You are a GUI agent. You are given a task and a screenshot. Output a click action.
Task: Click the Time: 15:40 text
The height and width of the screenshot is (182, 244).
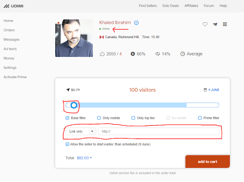tap(150, 37)
